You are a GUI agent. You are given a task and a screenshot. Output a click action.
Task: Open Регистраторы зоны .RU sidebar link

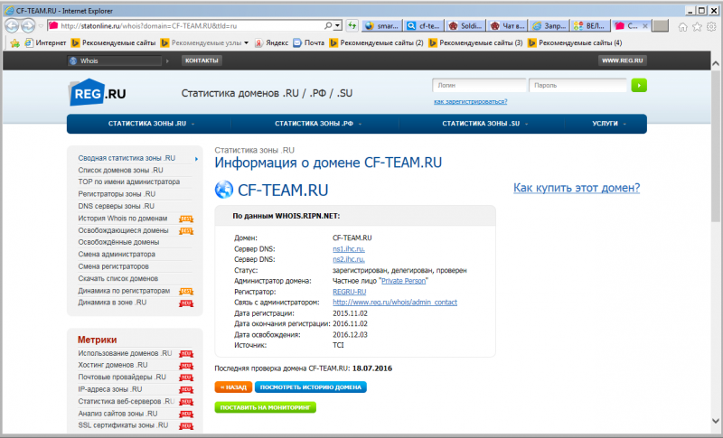[117, 194]
